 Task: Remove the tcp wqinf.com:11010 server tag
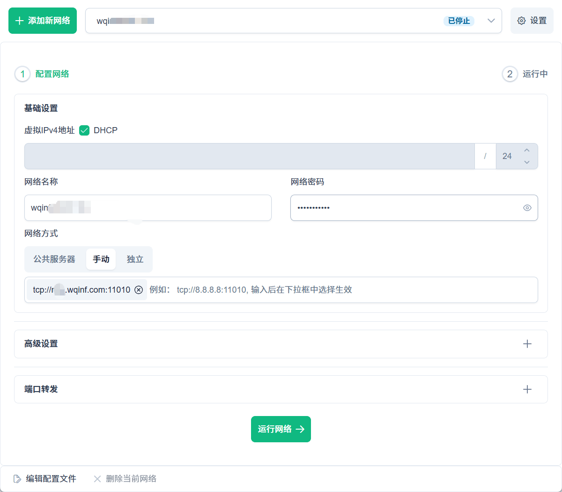[x=139, y=290]
